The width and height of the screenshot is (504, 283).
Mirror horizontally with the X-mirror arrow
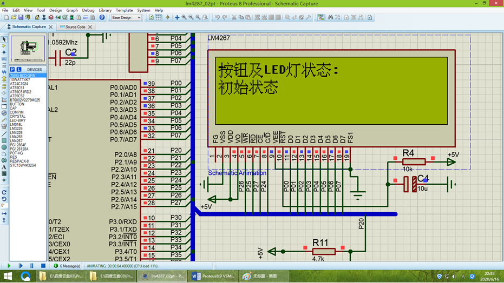(4, 213)
